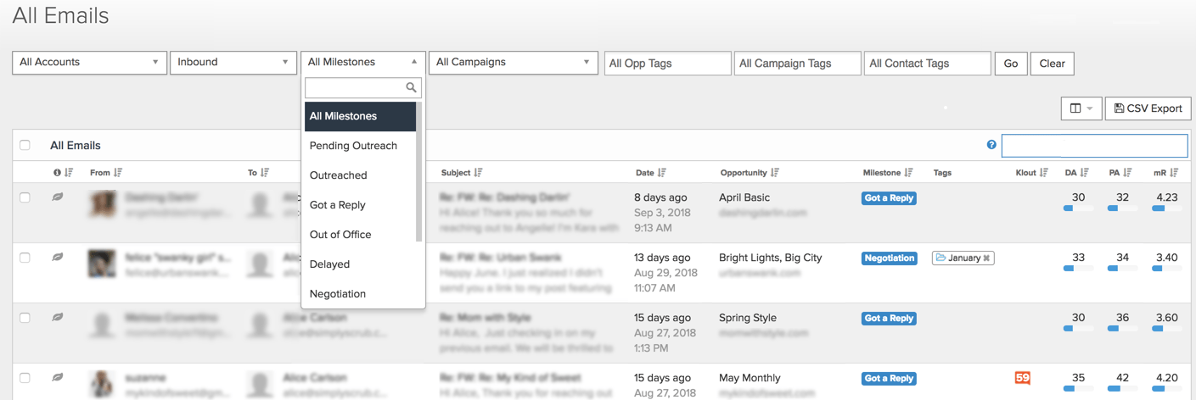Choose Got a Reply milestone option
The image size is (1196, 400).
tap(360, 205)
